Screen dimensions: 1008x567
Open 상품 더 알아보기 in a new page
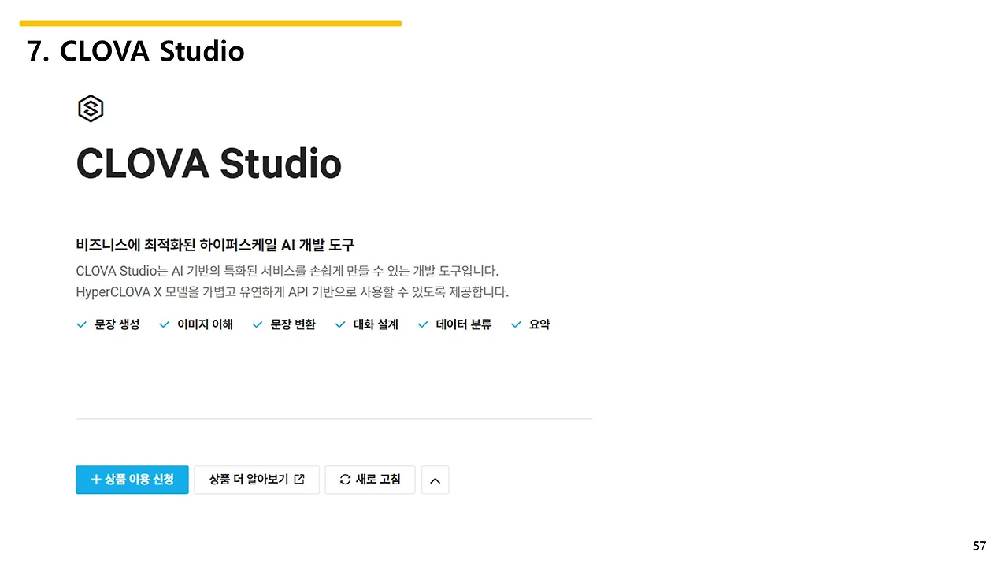257,479
